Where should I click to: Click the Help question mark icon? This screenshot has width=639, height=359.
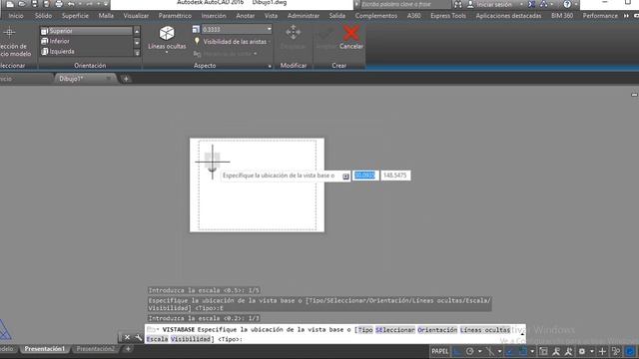click(x=567, y=4)
